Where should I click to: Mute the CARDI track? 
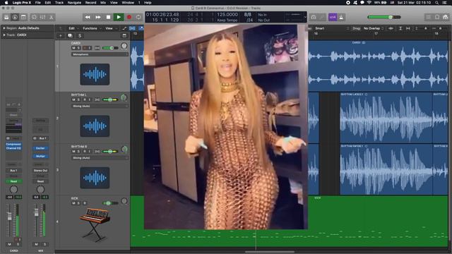click(x=73, y=48)
